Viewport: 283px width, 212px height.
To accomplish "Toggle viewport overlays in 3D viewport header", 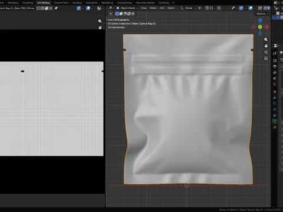I will click(x=251, y=8).
